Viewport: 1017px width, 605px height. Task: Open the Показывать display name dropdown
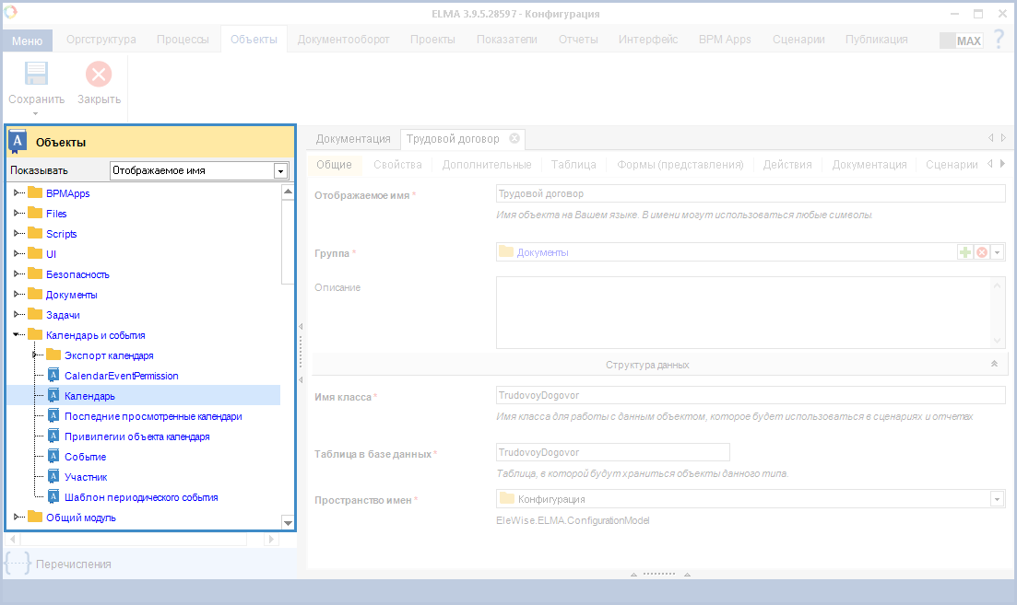pyautogui.click(x=280, y=170)
